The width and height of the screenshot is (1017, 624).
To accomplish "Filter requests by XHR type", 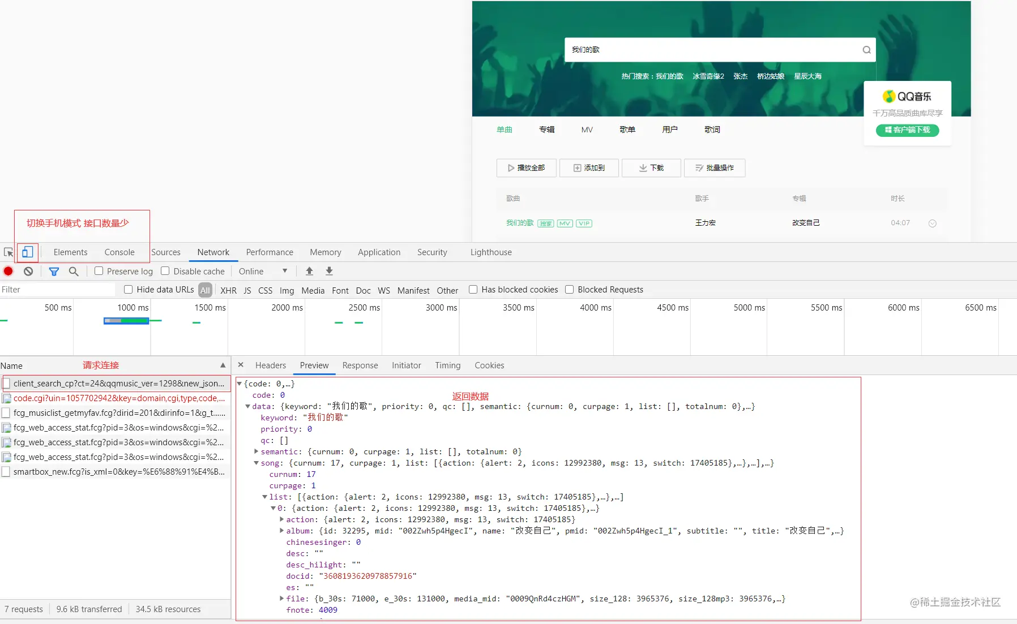I will click(229, 290).
